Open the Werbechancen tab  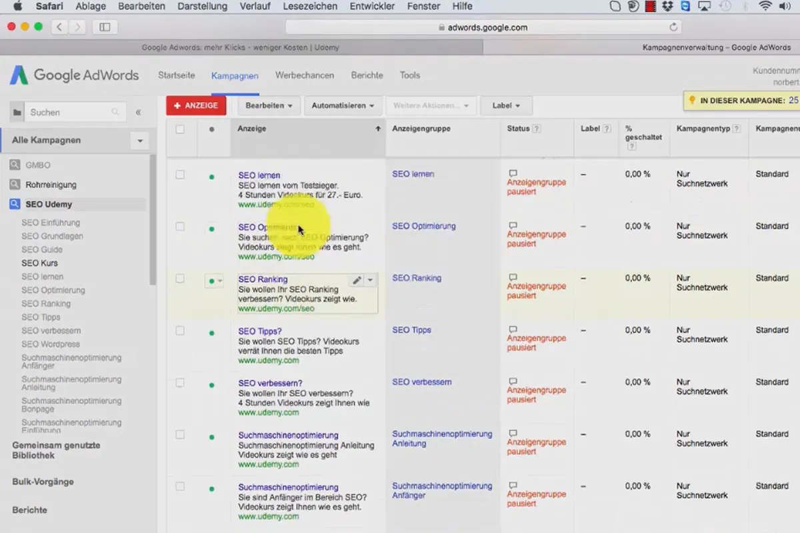click(x=305, y=75)
